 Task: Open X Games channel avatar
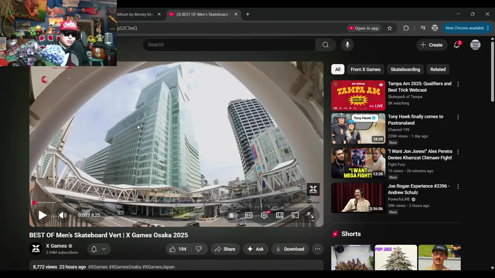click(x=36, y=249)
